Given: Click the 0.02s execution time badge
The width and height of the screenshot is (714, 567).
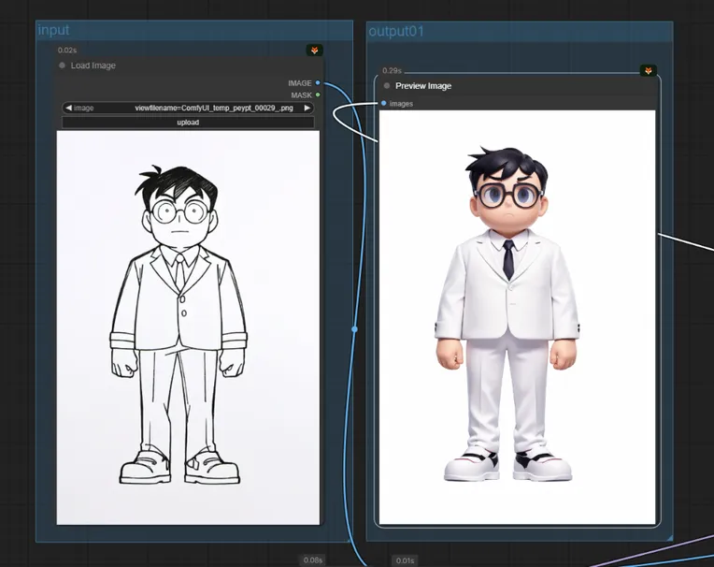Looking at the screenshot, I should point(67,51).
